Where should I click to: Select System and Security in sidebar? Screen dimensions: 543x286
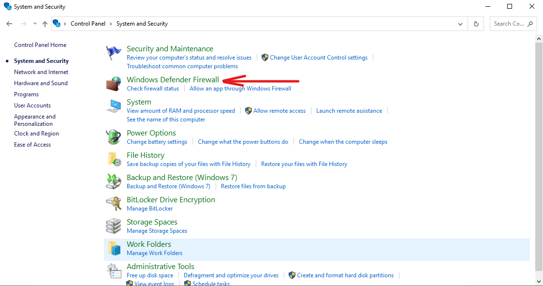[41, 60]
